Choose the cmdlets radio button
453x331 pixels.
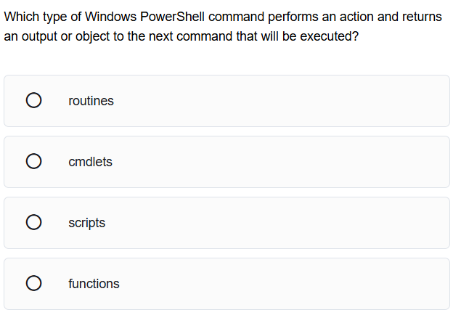pyautogui.click(x=33, y=162)
